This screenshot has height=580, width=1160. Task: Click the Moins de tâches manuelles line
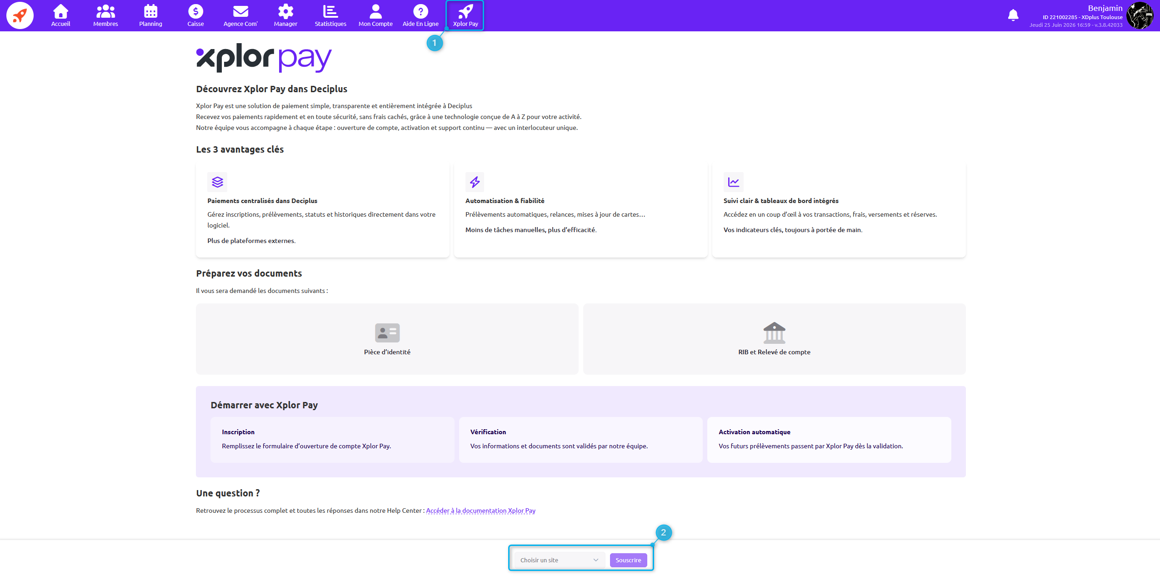[531, 230]
